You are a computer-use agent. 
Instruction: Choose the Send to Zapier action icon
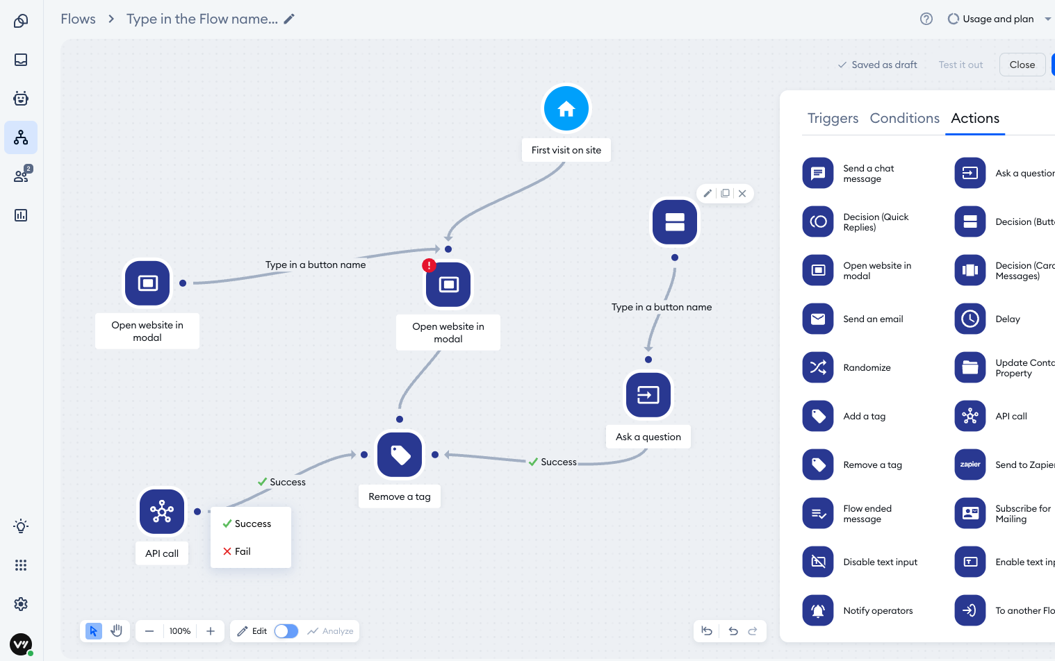click(x=970, y=465)
